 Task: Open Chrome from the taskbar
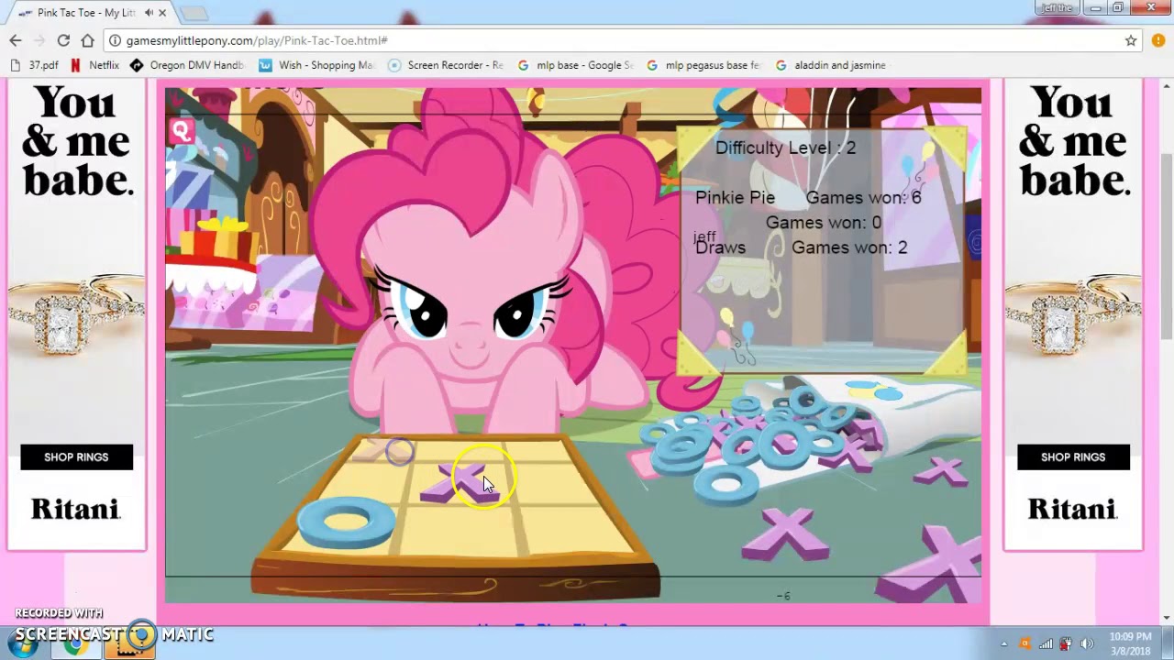[x=77, y=643]
